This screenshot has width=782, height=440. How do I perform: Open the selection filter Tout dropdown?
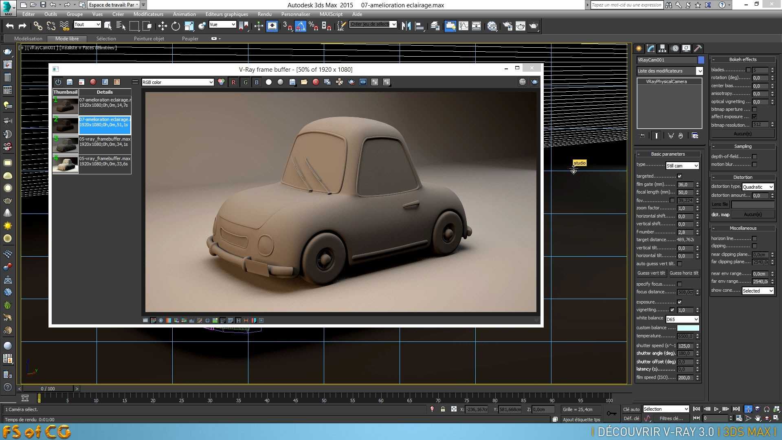click(x=87, y=24)
